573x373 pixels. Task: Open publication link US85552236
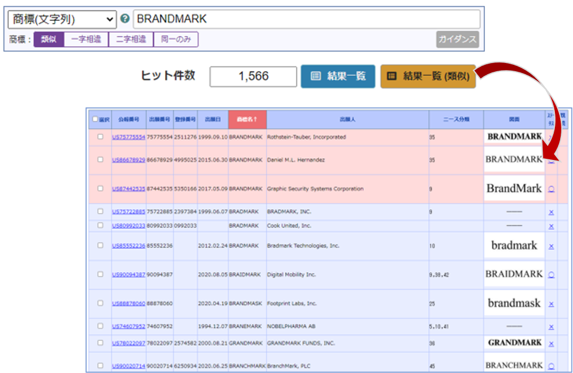pos(128,246)
